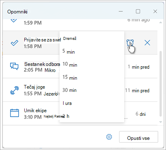
Task: Click the vertical scrollbar thumb
Action: click(160, 84)
